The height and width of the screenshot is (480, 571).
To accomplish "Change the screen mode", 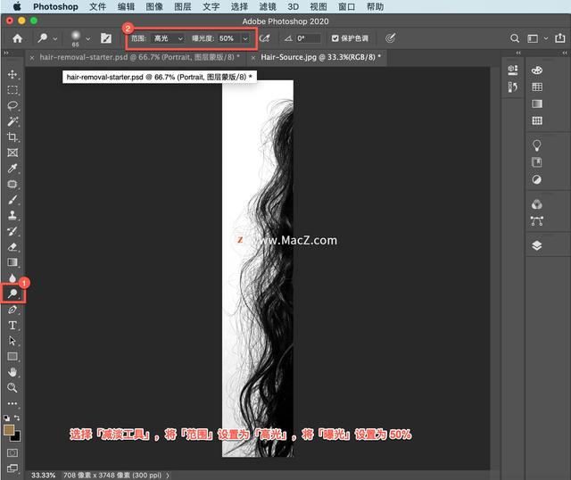I will click(x=12, y=468).
